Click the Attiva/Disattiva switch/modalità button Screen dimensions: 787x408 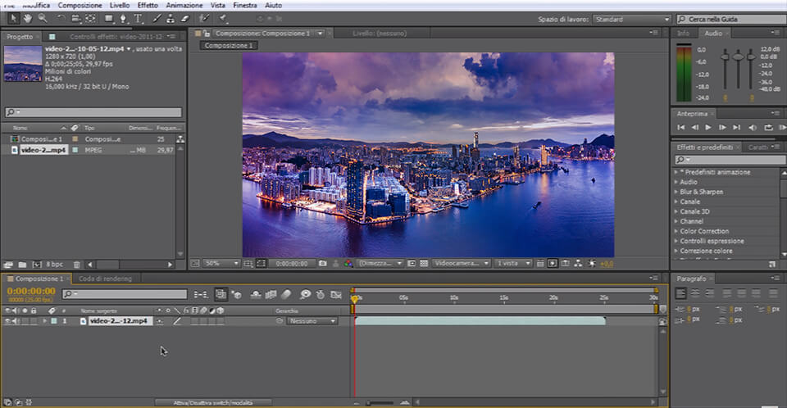[x=213, y=402]
